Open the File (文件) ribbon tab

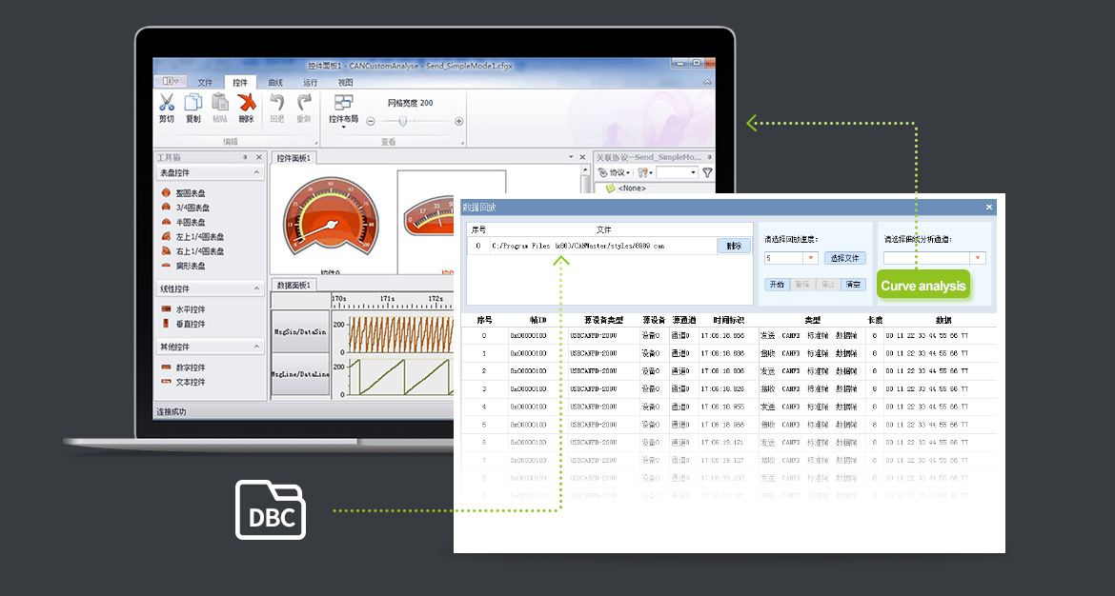205,83
